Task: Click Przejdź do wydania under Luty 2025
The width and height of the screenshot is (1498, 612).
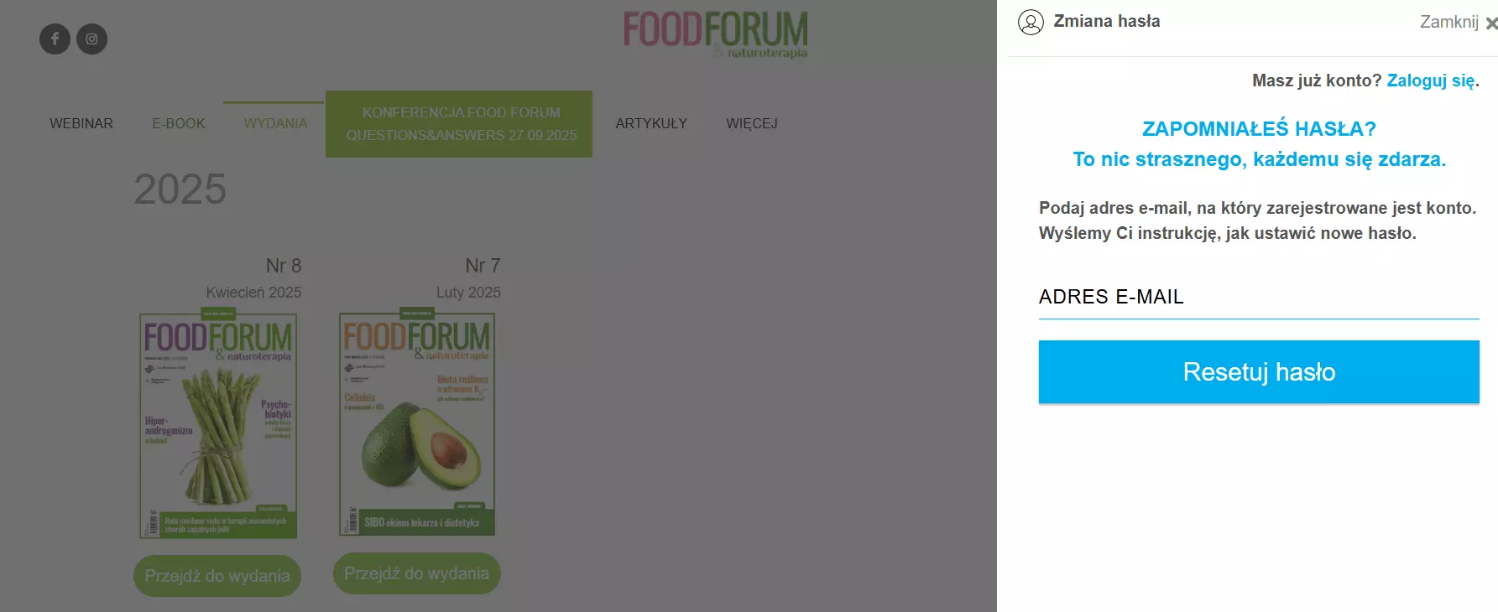Action: click(x=417, y=573)
